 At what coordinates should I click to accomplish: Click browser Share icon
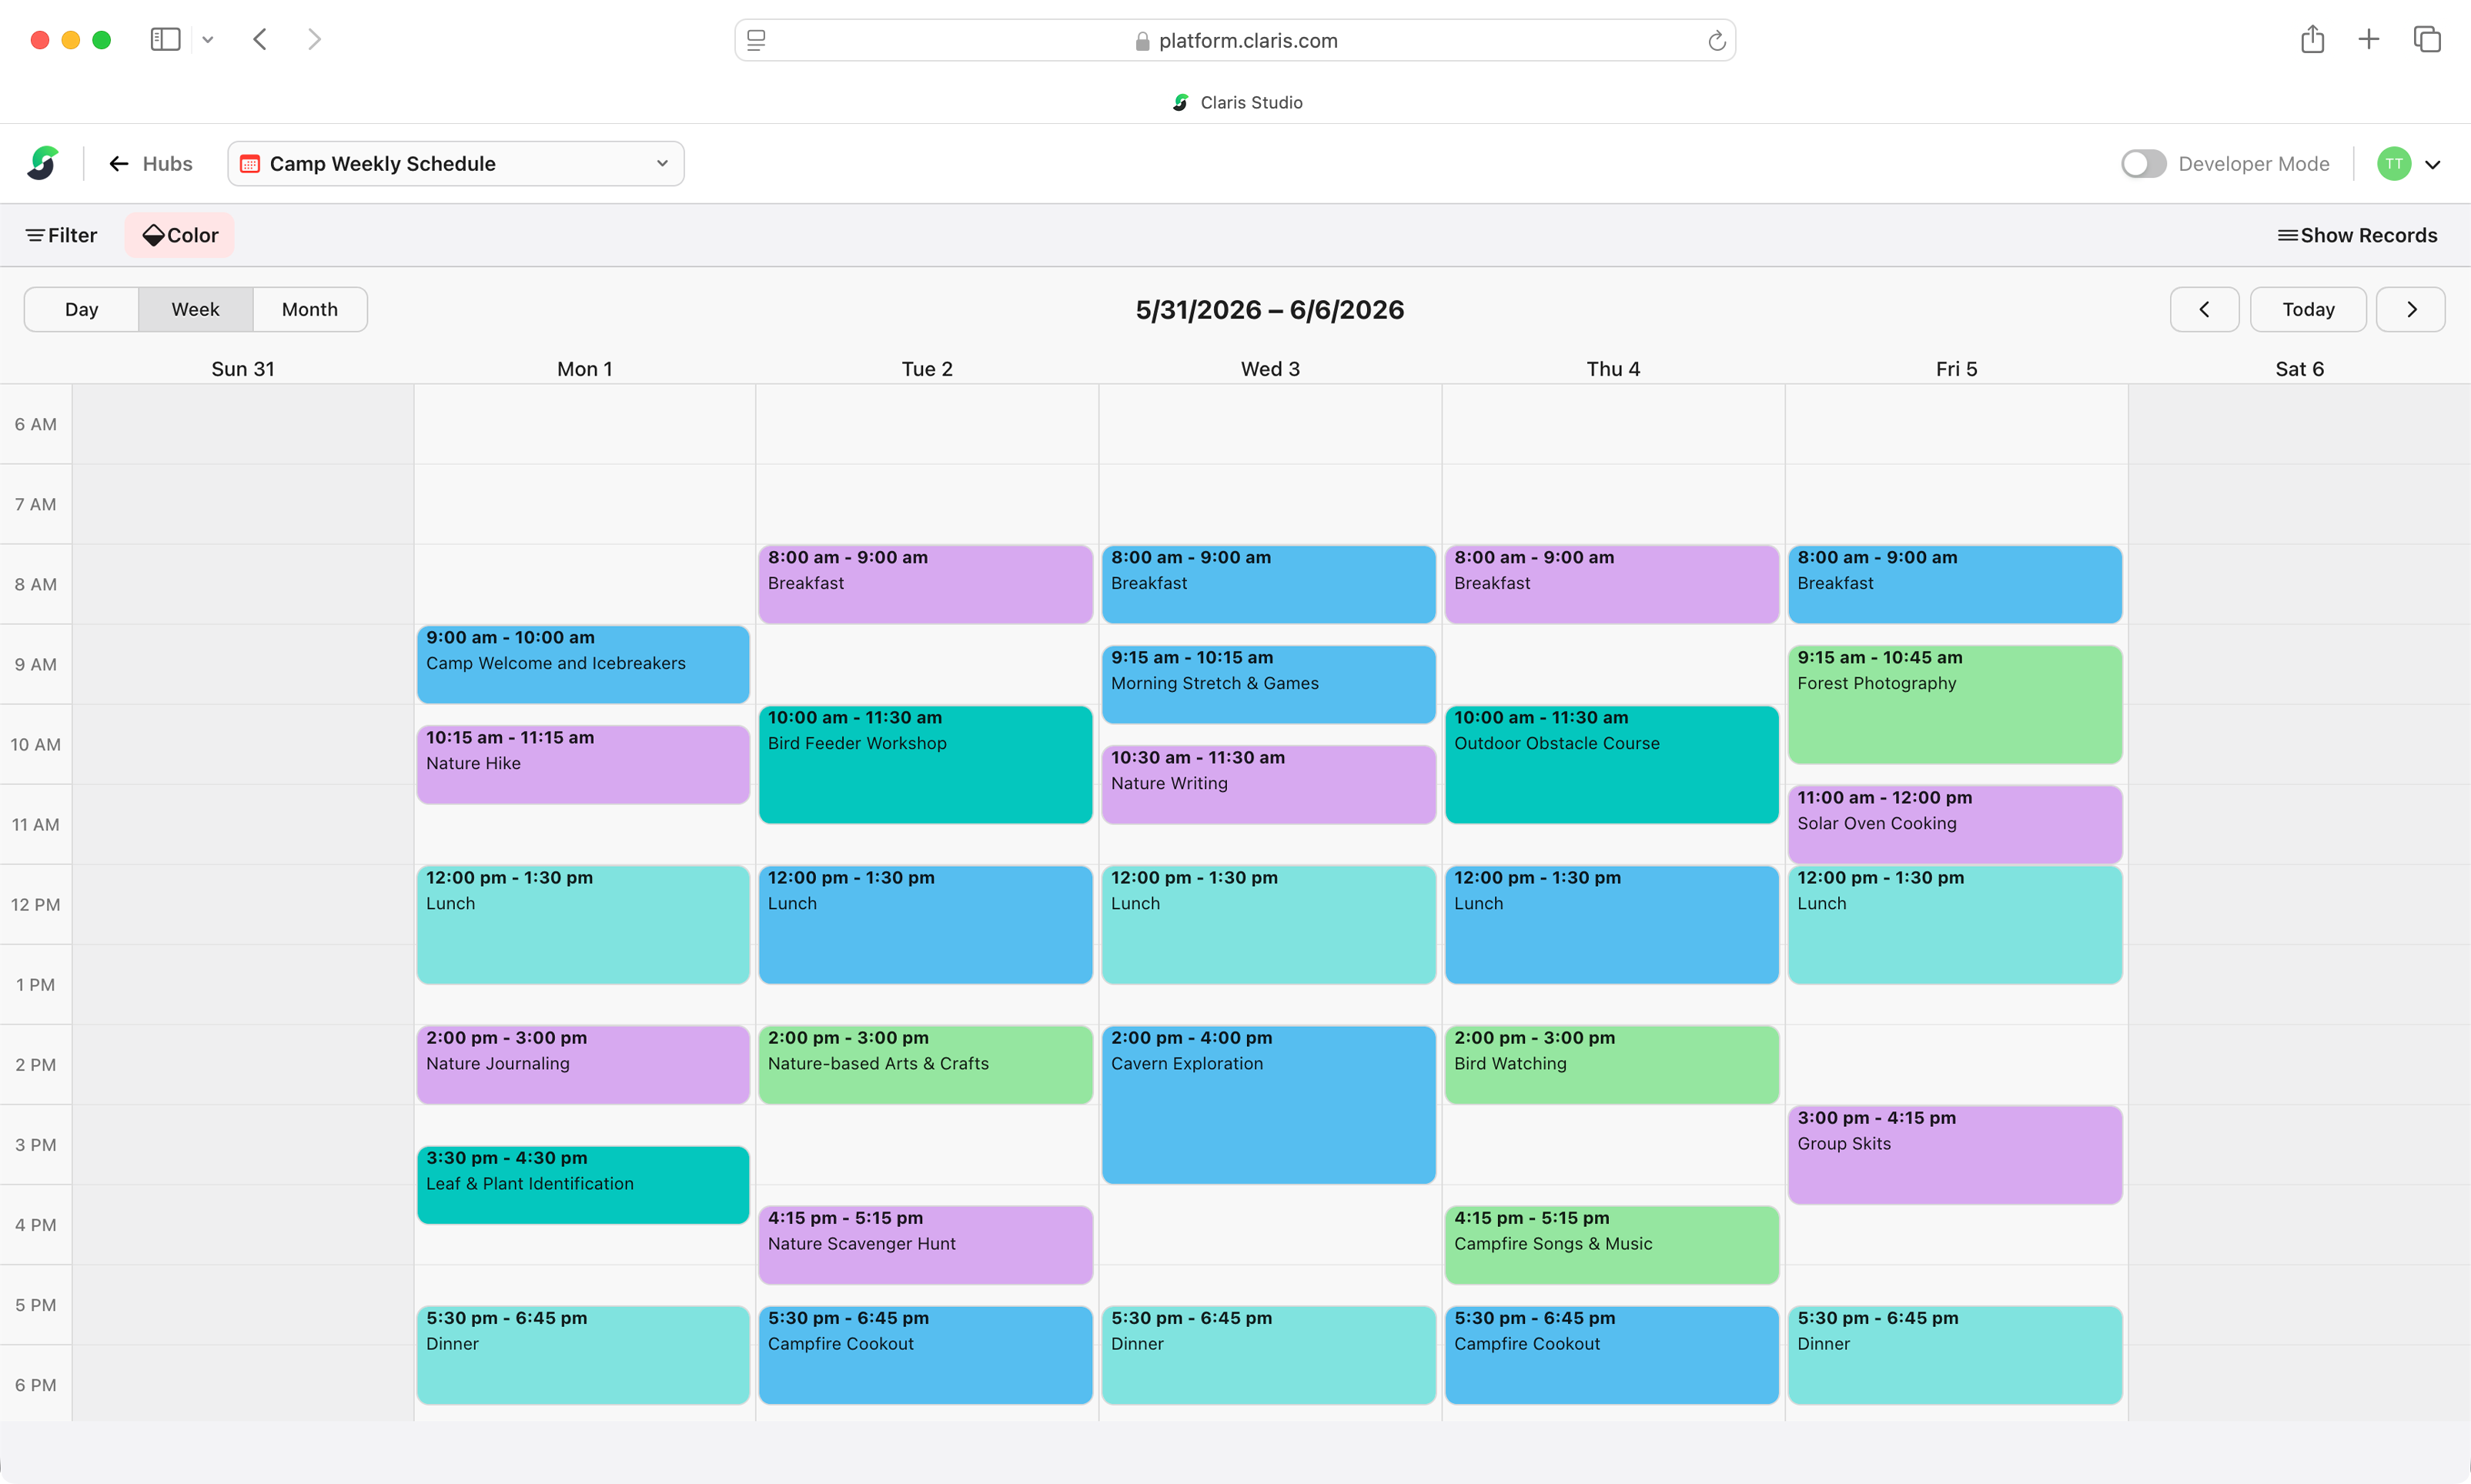2312,40
